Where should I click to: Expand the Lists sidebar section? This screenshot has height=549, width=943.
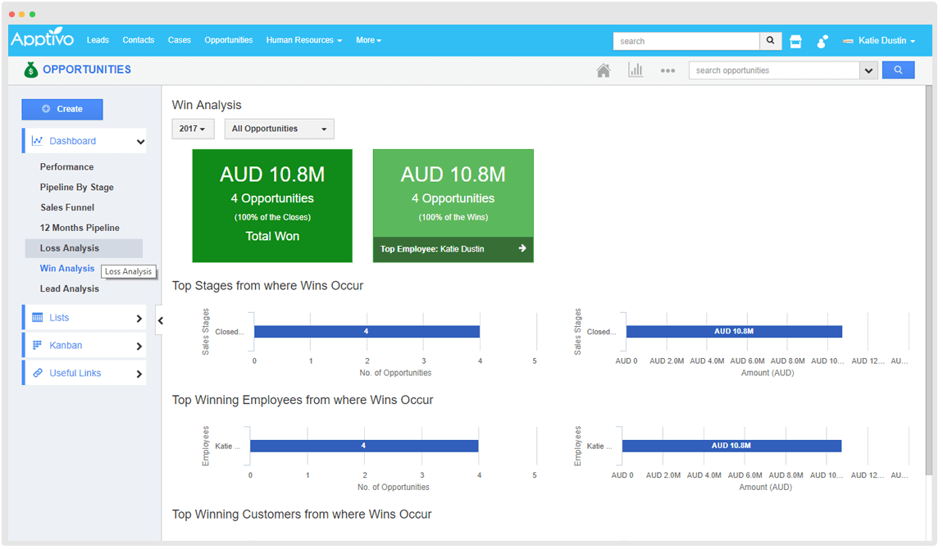[x=84, y=317]
